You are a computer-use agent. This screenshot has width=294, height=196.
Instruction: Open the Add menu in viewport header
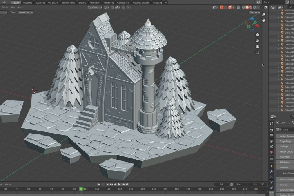tap(13, 7)
